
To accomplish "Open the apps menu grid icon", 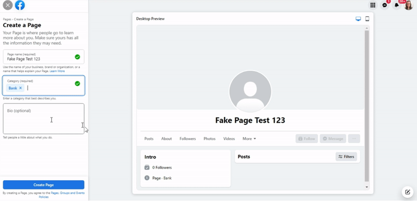I will coord(373,5).
